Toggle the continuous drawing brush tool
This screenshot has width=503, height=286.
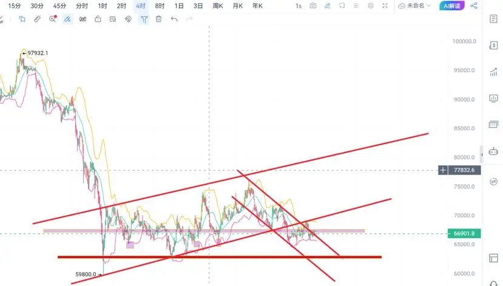[67, 19]
